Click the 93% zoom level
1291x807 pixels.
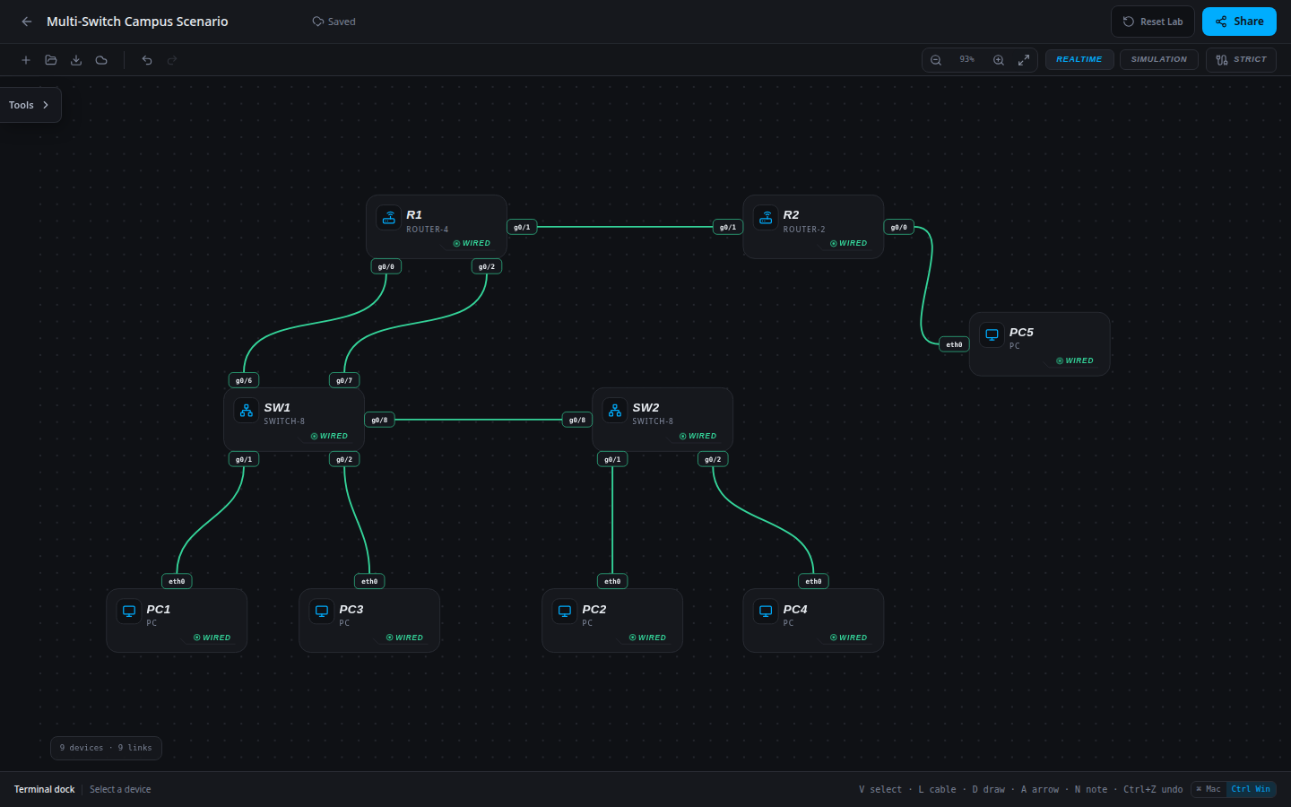pos(967,60)
